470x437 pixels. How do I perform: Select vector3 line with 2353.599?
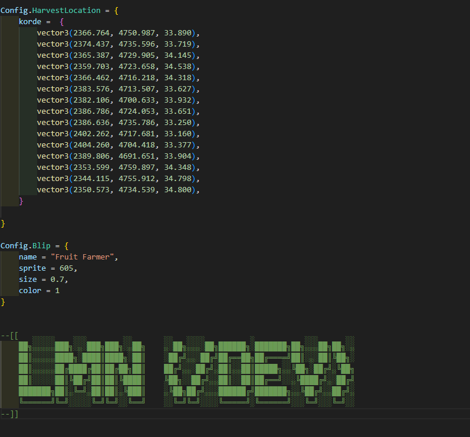[x=118, y=167]
